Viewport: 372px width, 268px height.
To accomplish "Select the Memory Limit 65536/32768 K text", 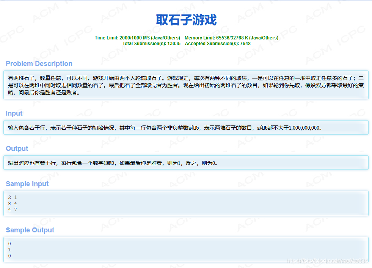I will pyautogui.click(x=231, y=38).
